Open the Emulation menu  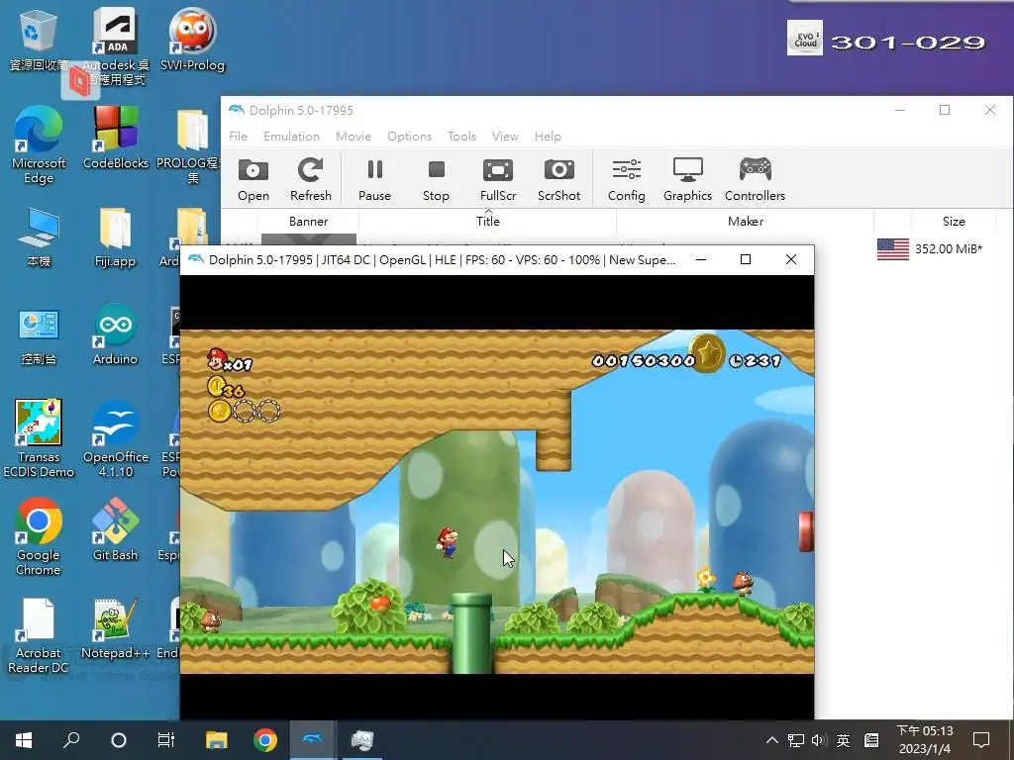pyautogui.click(x=292, y=137)
